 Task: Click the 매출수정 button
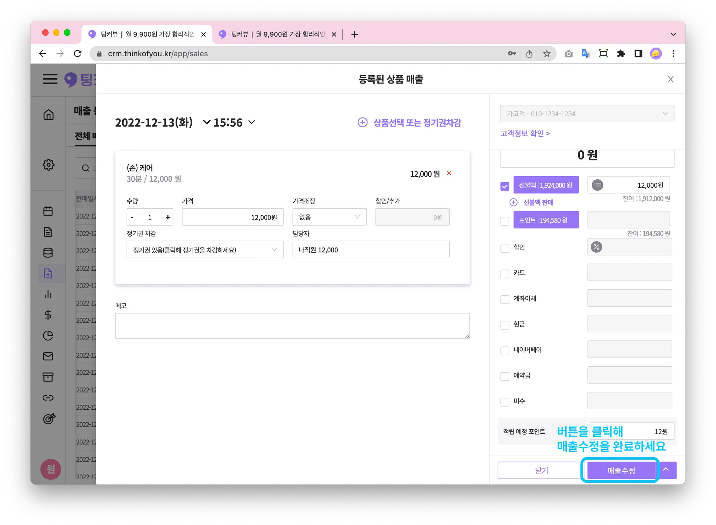click(621, 470)
